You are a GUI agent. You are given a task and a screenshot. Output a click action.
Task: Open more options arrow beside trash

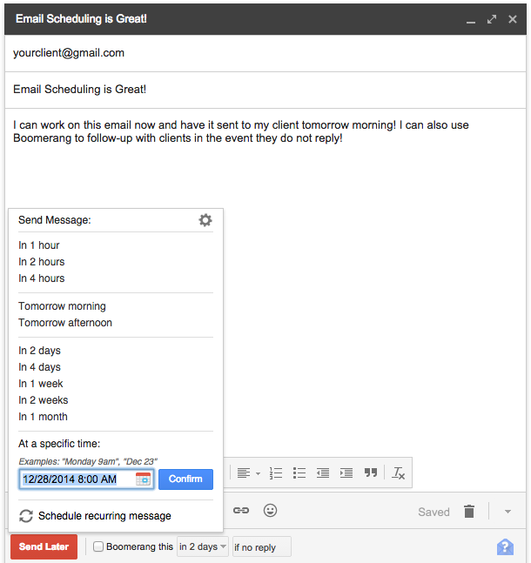[507, 512]
